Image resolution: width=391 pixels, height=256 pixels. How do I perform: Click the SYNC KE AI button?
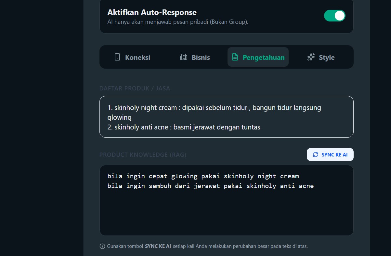point(330,155)
